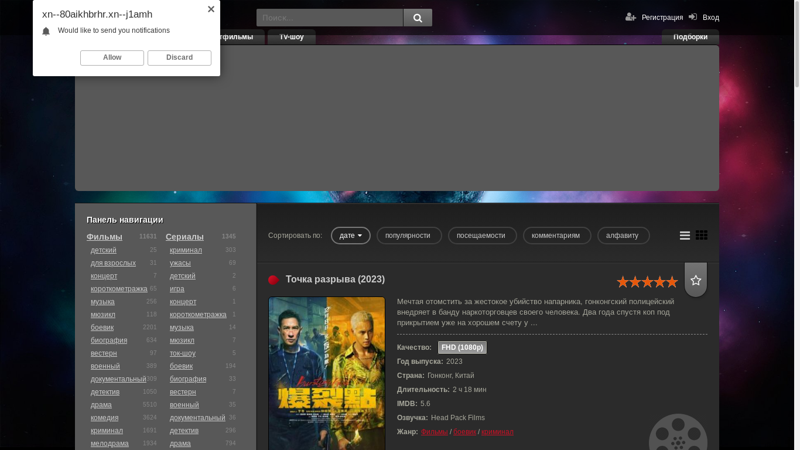Viewport: 800px width, 450px height.
Task: Open the Точка разрыва movie poster
Action: pos(327,373)
